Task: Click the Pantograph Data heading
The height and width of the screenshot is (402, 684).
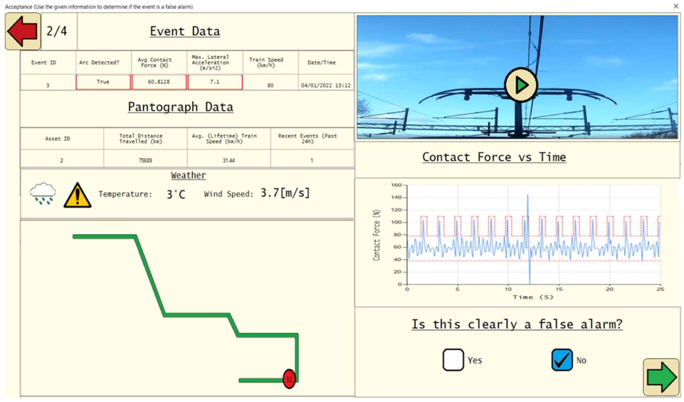Action: tap(180, 107)
